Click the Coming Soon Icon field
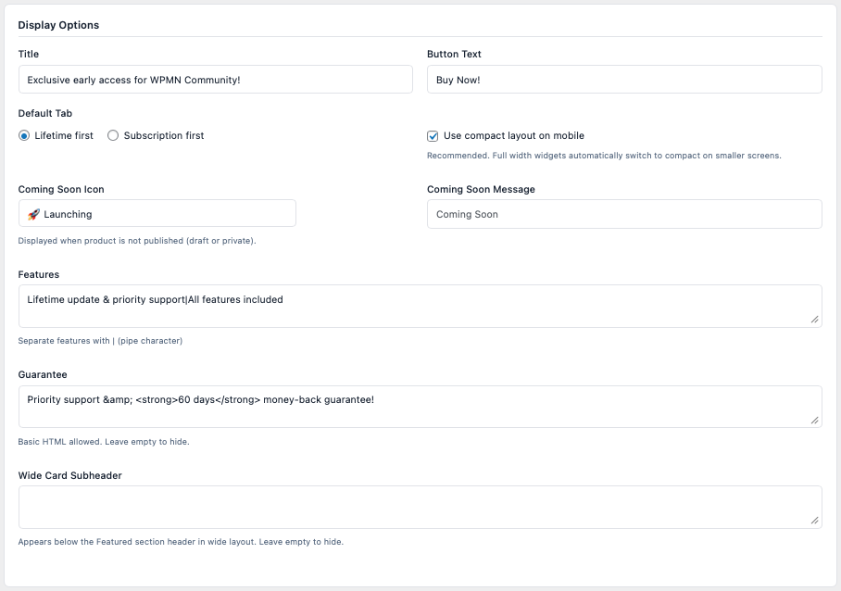Viewport: 841px width, 591px height. point(157,213)
